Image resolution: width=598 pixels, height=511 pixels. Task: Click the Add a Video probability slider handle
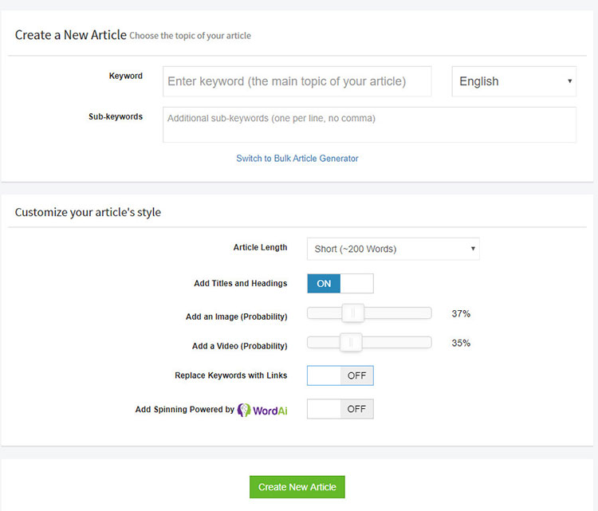(x=350, y=343)
